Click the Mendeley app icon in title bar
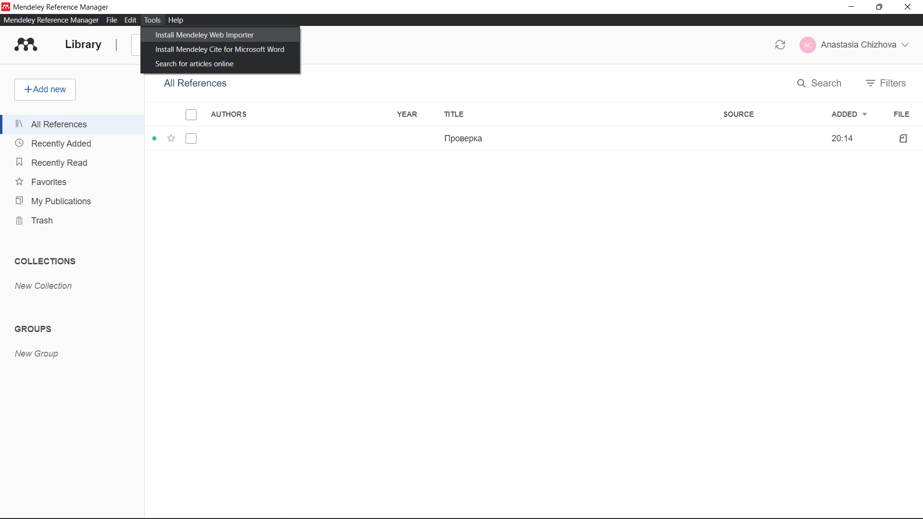This screenshot has width=923, height=519. 6,7
